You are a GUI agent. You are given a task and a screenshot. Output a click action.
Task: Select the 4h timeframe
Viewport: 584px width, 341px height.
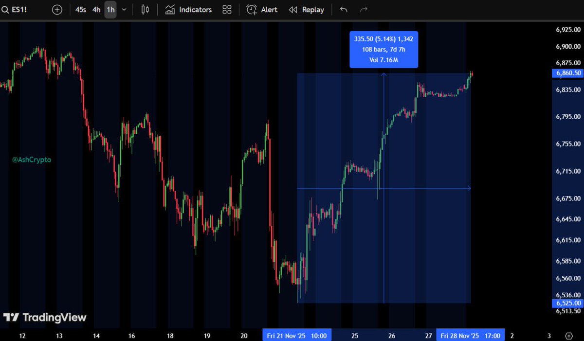pos(96,10)
